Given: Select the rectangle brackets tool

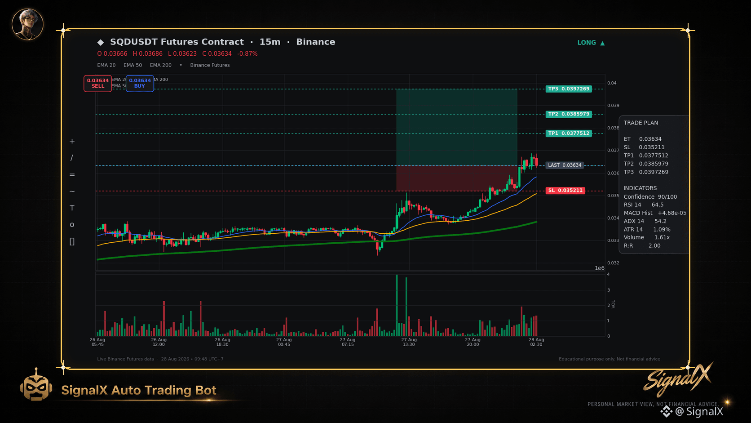Looking at the screenshot, I should [x=72, y=242].
